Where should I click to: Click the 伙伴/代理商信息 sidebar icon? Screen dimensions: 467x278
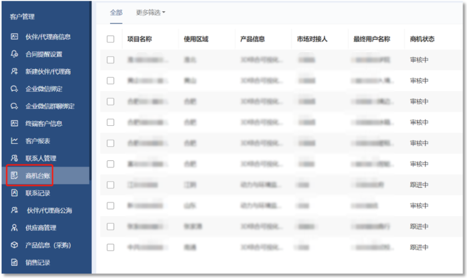click(x=15, y=37)
